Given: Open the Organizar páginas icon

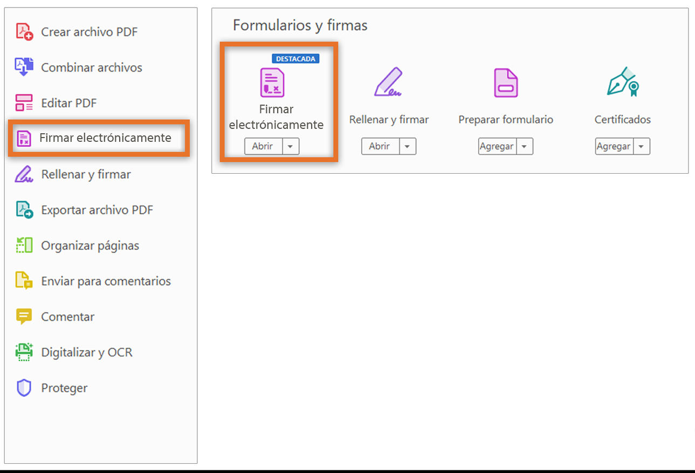Looking at the screenshot, I should (x=24, y=245).
